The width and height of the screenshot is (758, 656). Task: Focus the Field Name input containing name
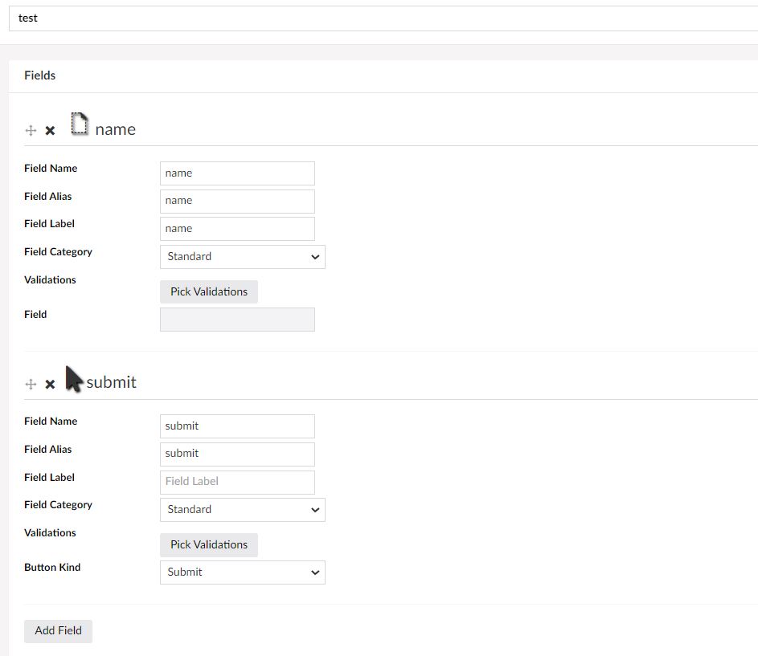(237, 173)
